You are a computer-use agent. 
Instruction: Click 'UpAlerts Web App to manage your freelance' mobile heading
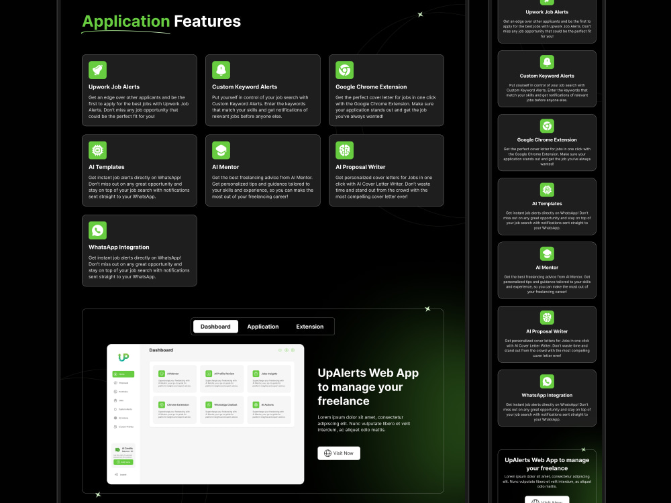click(547, 464)
